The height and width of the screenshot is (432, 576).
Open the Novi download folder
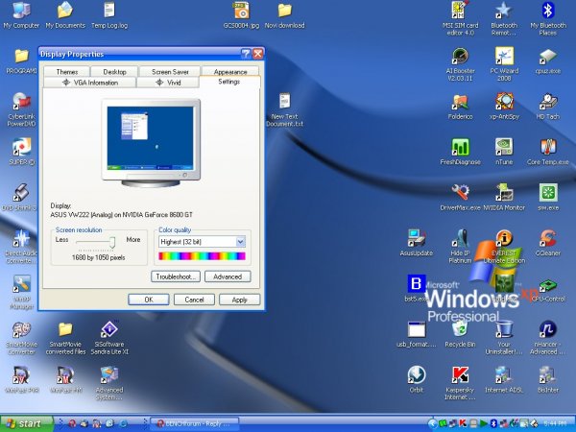coord(285,15)
